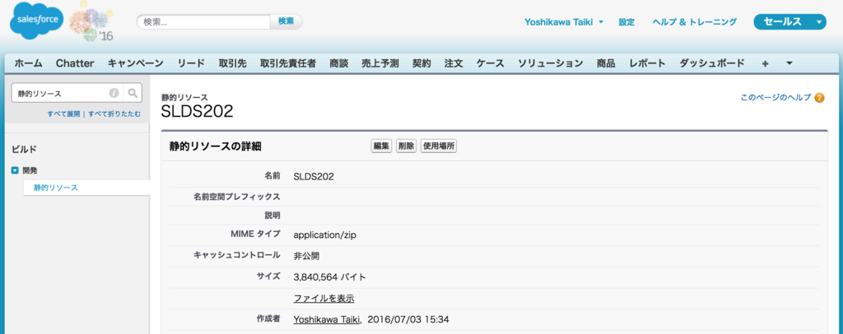Open the ソリューション tab
This screenshot has height=334, width=843.
click(551, 63)
